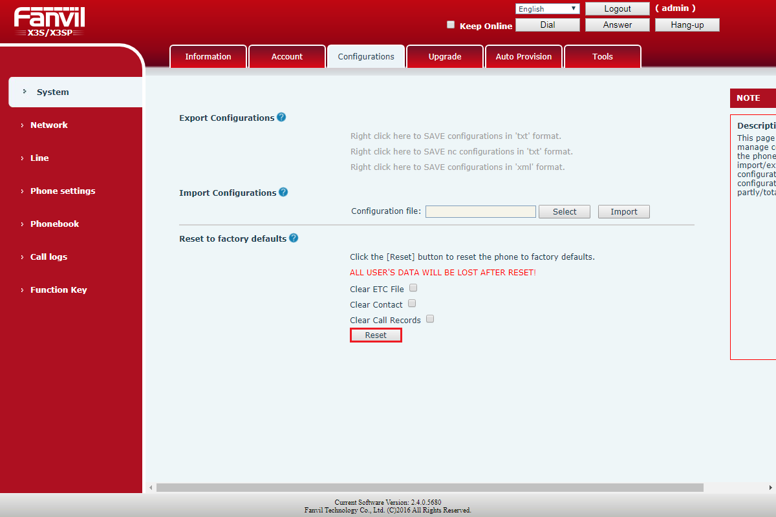Tick the Clear Contact checkbox
This screenshot has width=776, height=517.
412,304
